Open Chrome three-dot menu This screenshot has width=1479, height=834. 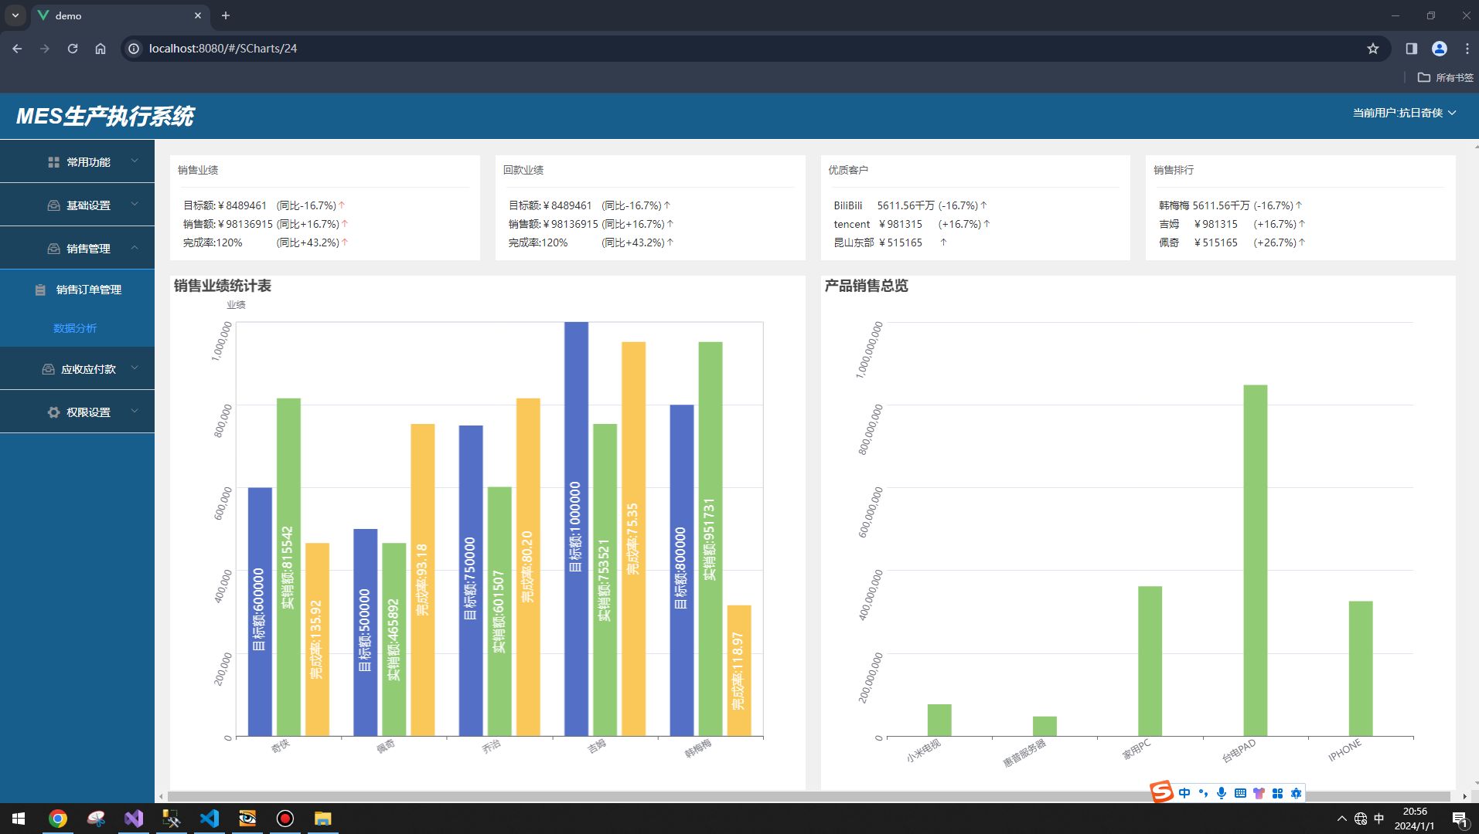(1467, 49)
